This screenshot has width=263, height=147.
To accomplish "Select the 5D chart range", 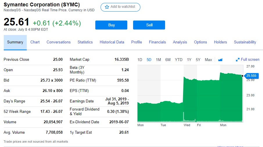I will [x=149, y=60].
